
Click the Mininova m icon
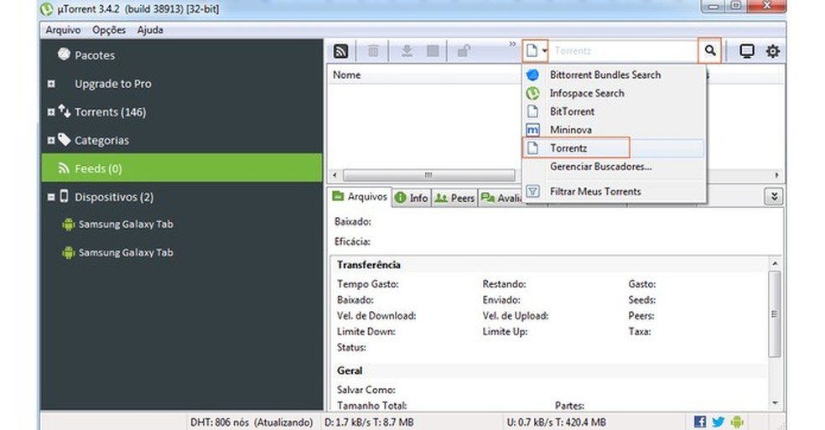tap(532, 129)
